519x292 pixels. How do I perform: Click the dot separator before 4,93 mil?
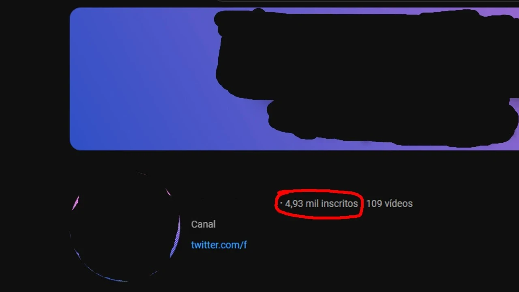pyautogui.click(x=281, y=203)
